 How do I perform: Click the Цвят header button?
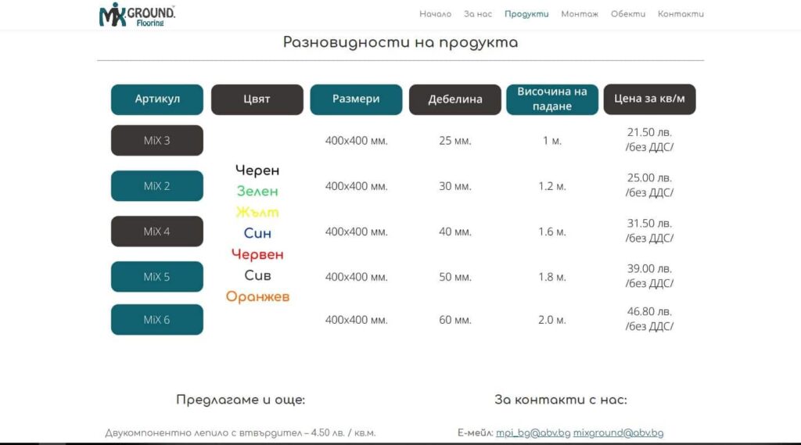point(257,99)
